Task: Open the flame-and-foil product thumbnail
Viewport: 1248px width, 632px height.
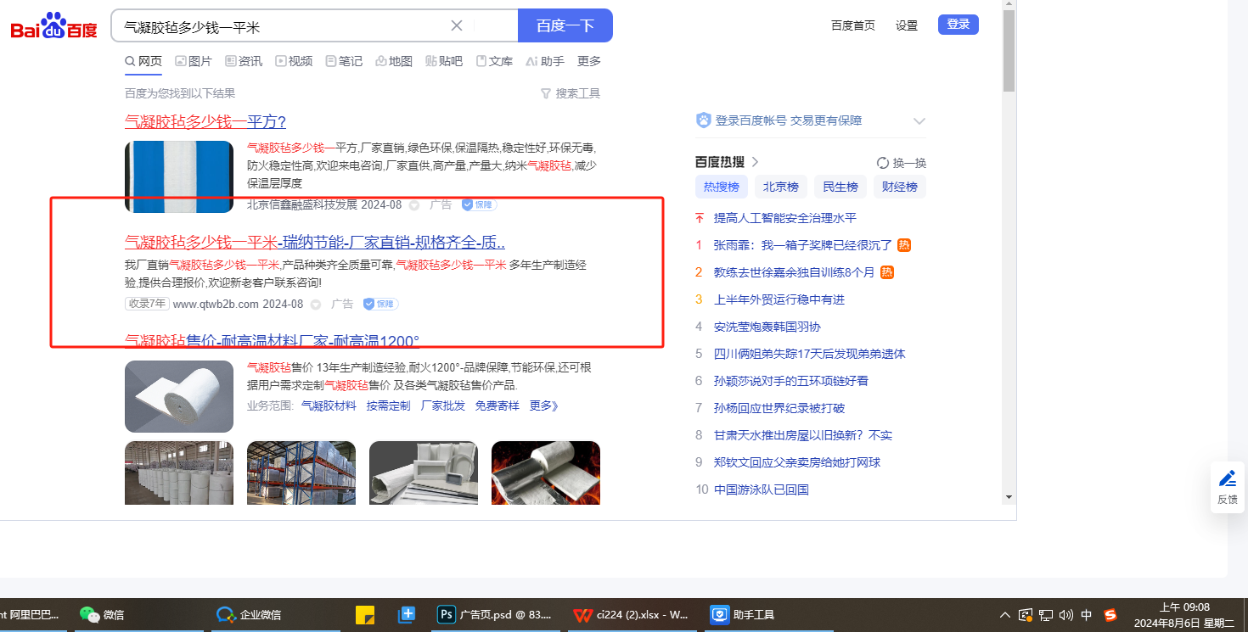Action: 546,473
